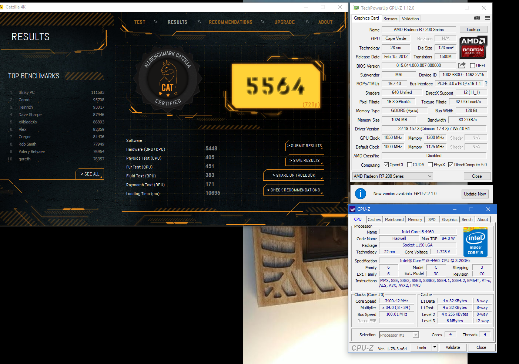This screenshot has width=519, height=364.
Task: Go to Catzilla RESULTS menu
Action: 177,22
